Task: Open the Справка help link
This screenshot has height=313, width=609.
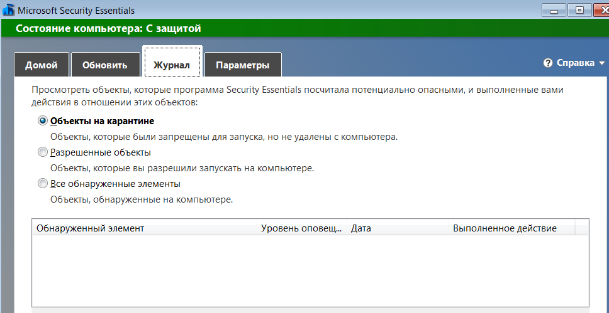Action: click(576, 63)
